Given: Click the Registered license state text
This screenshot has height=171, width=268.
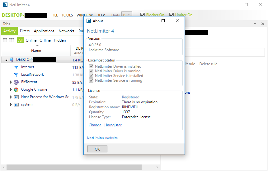Looking at the screenshot, I should click(x=131, y=97).
